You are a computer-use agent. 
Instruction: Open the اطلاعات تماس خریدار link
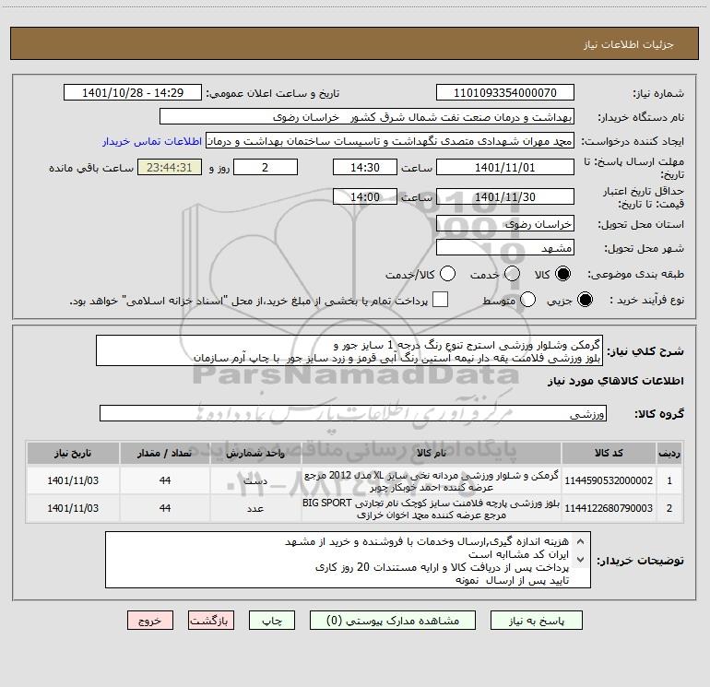click(152, 141)
